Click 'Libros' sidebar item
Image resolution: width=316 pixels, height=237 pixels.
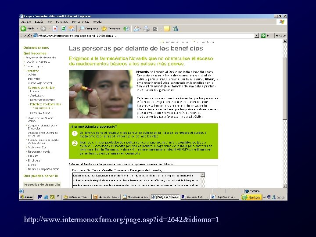click(x=32, y=165)
